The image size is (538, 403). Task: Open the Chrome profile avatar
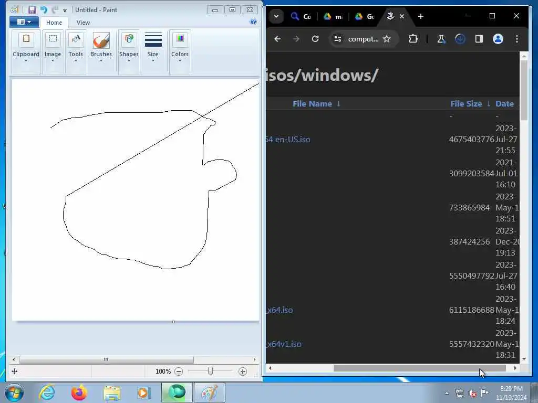[498, 39]
